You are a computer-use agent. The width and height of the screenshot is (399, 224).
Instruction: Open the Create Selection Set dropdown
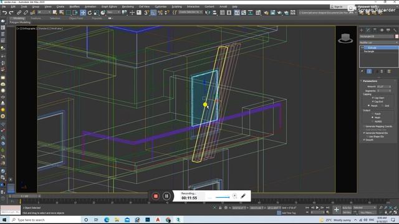(190, 12)
